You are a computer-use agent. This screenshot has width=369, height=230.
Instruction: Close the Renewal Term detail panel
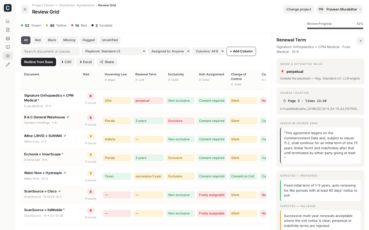coord(361,41)
